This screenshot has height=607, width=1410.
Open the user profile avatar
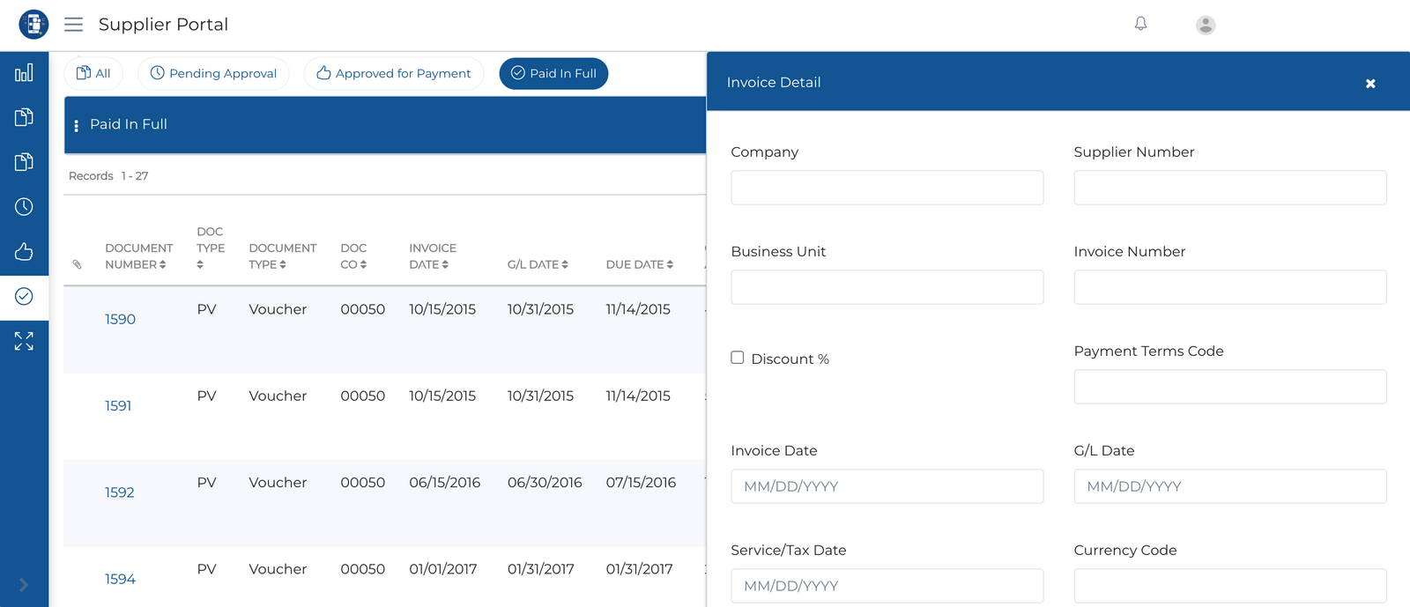point(1206,26)
